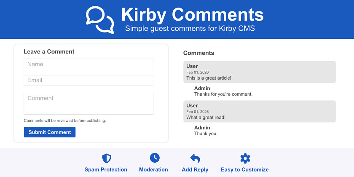Click the Moderation clock icon
Screen dimensions: 354x177
tap(155, 158)
